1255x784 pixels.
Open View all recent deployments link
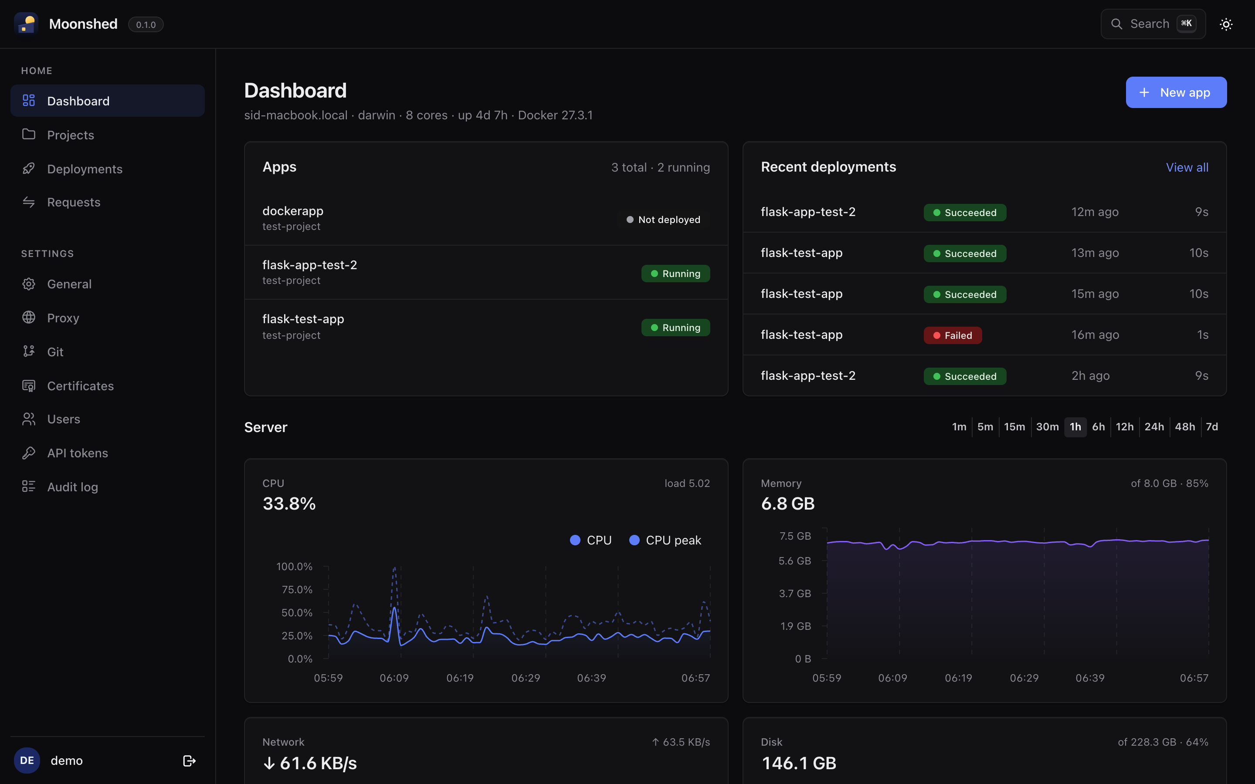click(1187, 168)
